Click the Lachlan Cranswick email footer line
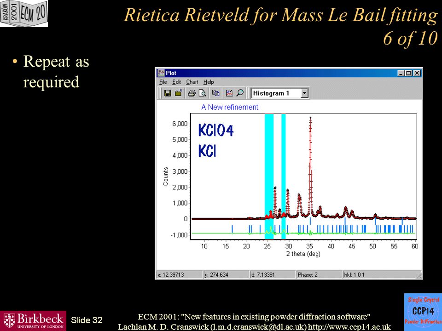The height and width of the screenshot is (331, 442). 254,327
